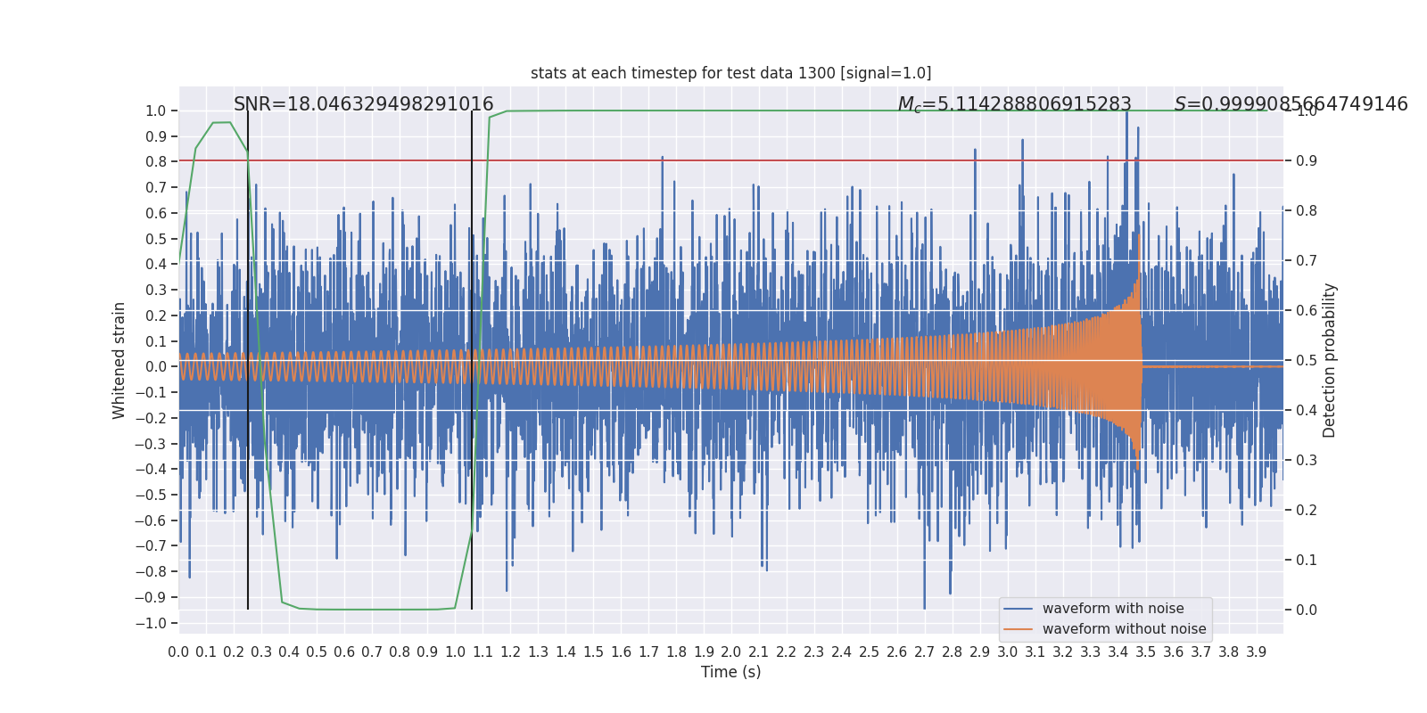Click the "Detection probability" right axis label
This screenshot has width=1427, height=713.
(1330, 360)
